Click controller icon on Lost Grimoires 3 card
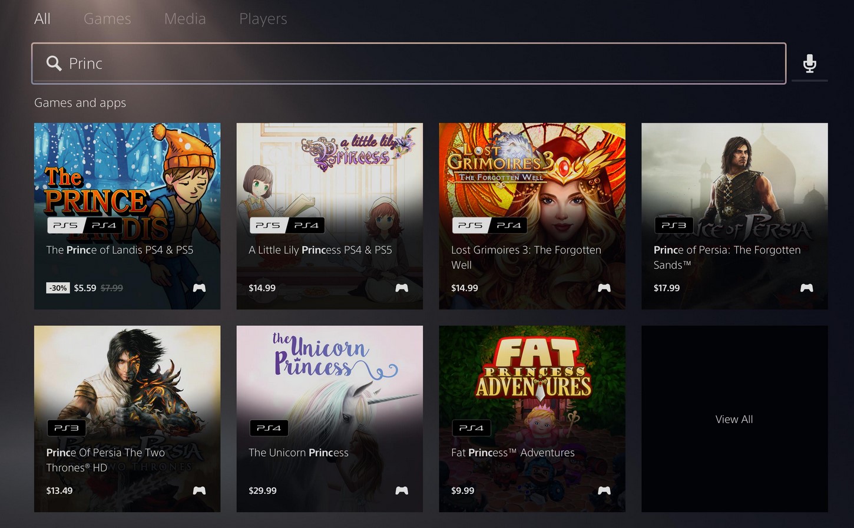The width and height of the screenshot is (854, 528). coord(604,288)
